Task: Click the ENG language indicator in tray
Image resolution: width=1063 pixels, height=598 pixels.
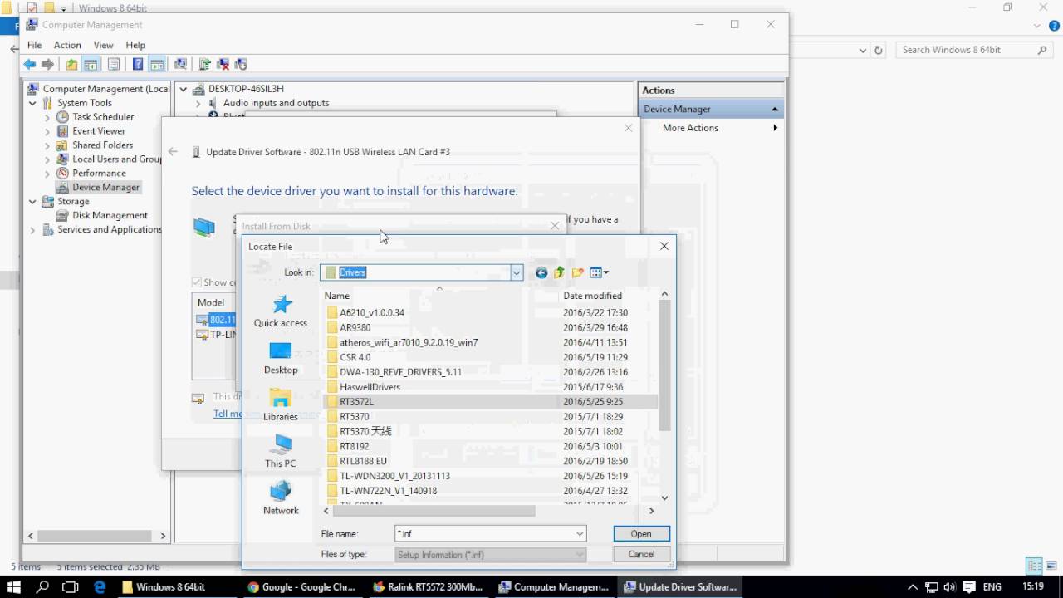Action: point(992,586)
